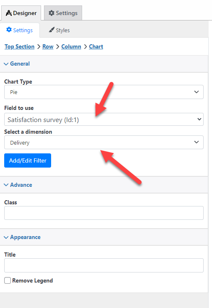
Task: Click the blue gear icon in the Settings sub-tab
Action: point(9,30)
